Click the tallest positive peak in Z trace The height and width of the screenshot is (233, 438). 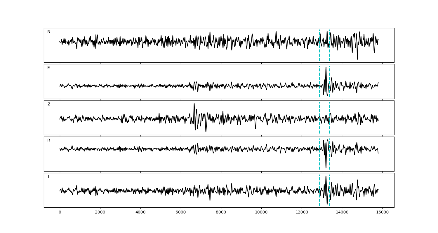pos(194,104)
